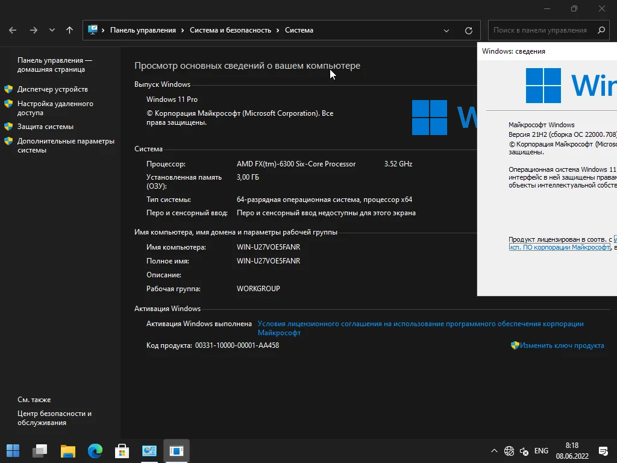Image resolution: width=617 pixels, height=463 pixels.
Task: Click the Forward navigation arrow
Action: (x=34, y=30)
